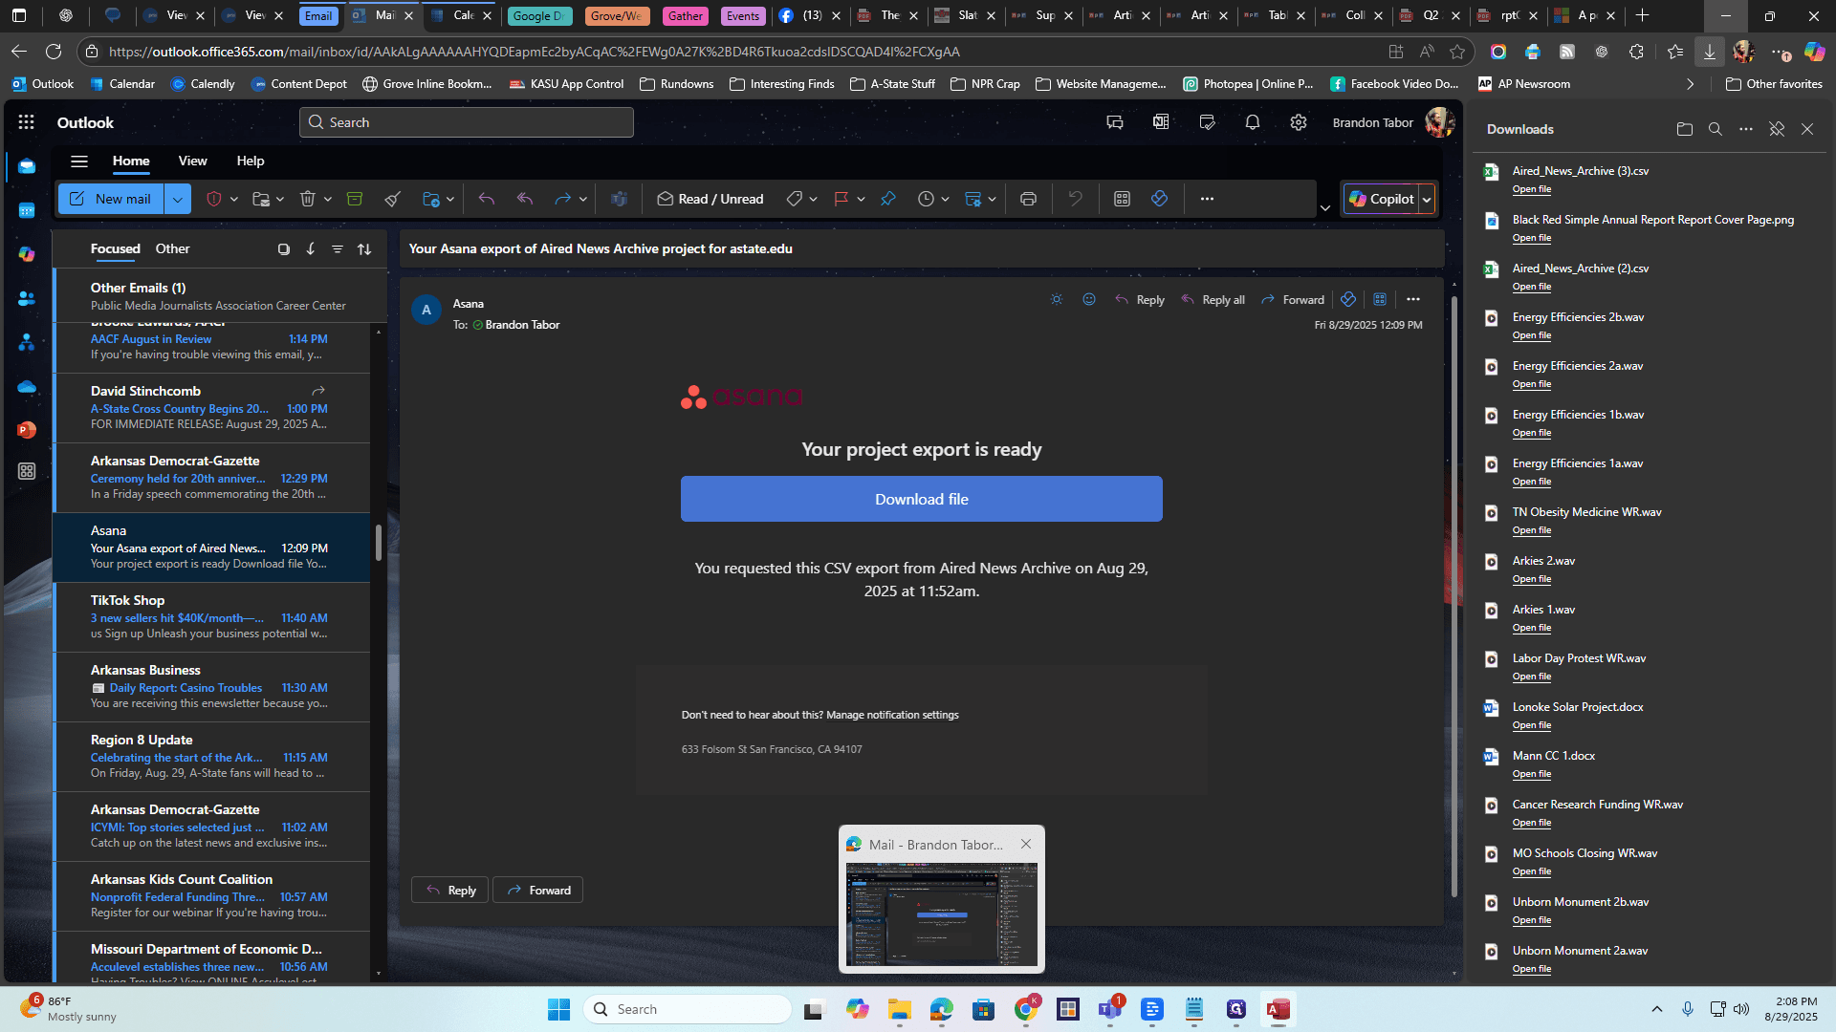This screenshot has width=1836, height=1032.
Task: Toggle the select-all messages checkbox icon
Action: point(284,249)
